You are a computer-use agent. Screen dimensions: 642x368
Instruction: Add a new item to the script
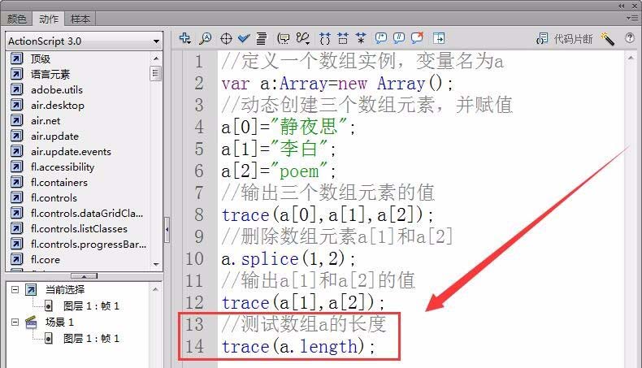[x=185, y=38]
